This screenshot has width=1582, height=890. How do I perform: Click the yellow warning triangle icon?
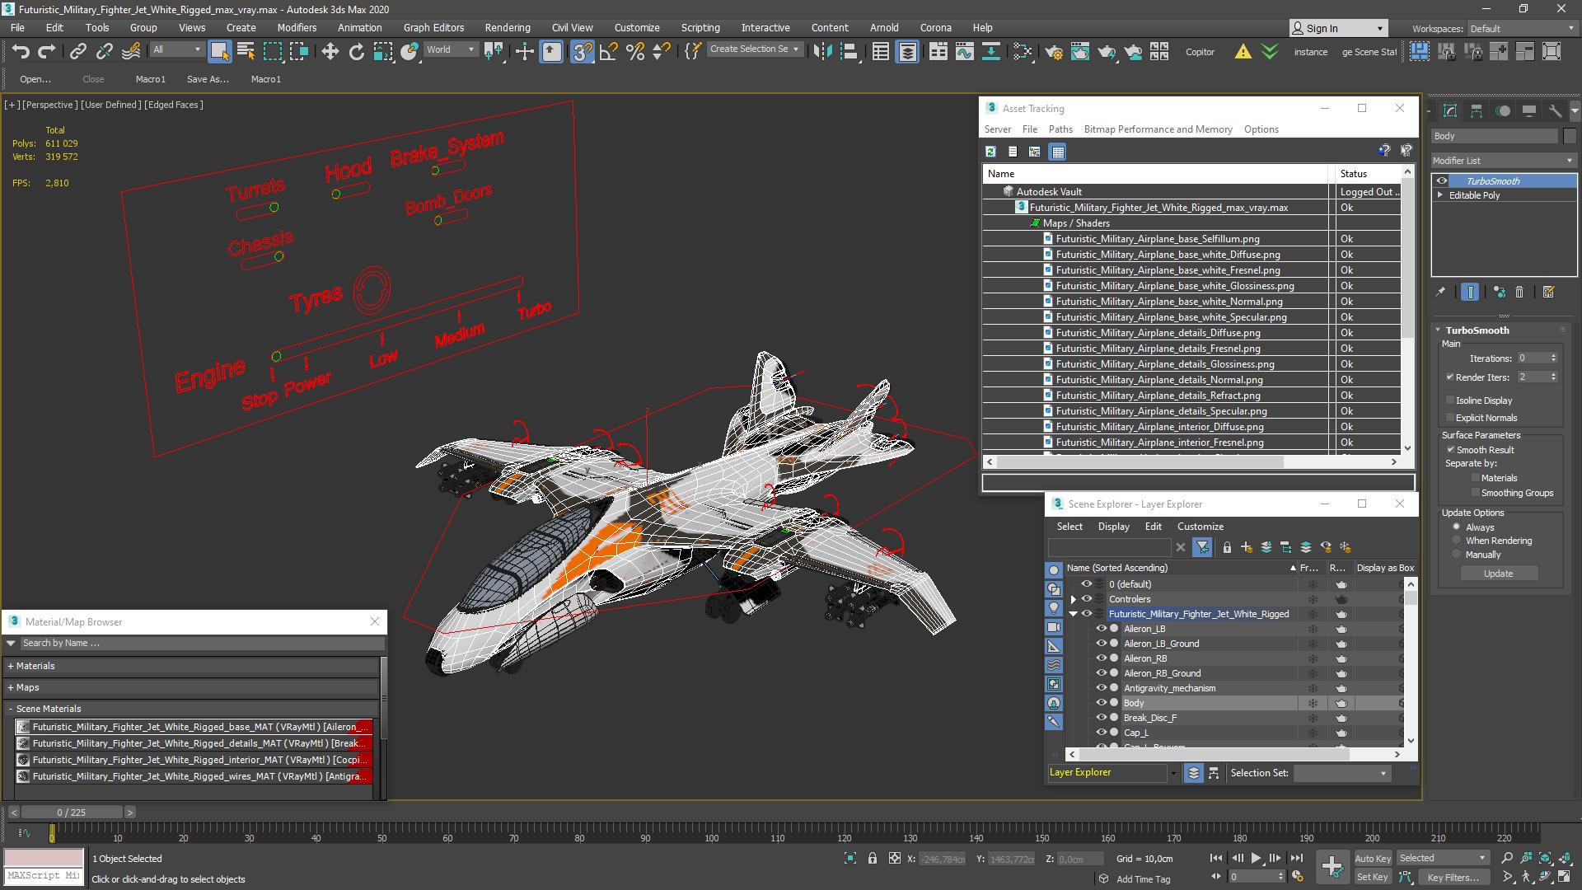pos(1243,51)
